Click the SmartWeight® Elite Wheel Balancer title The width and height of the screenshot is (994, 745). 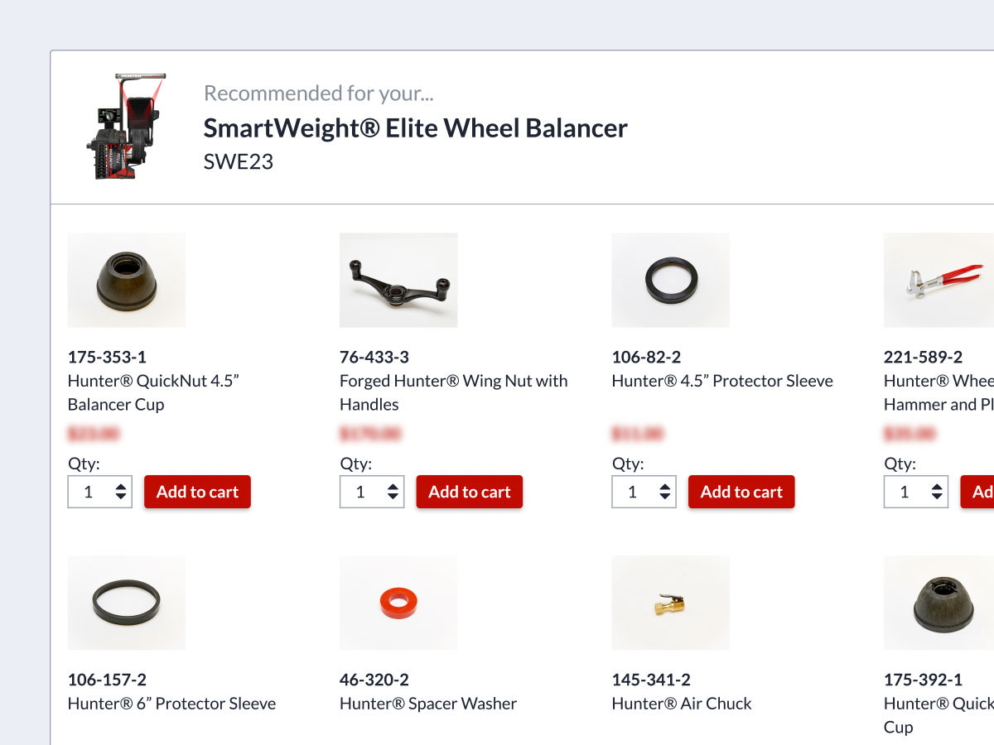416,128
